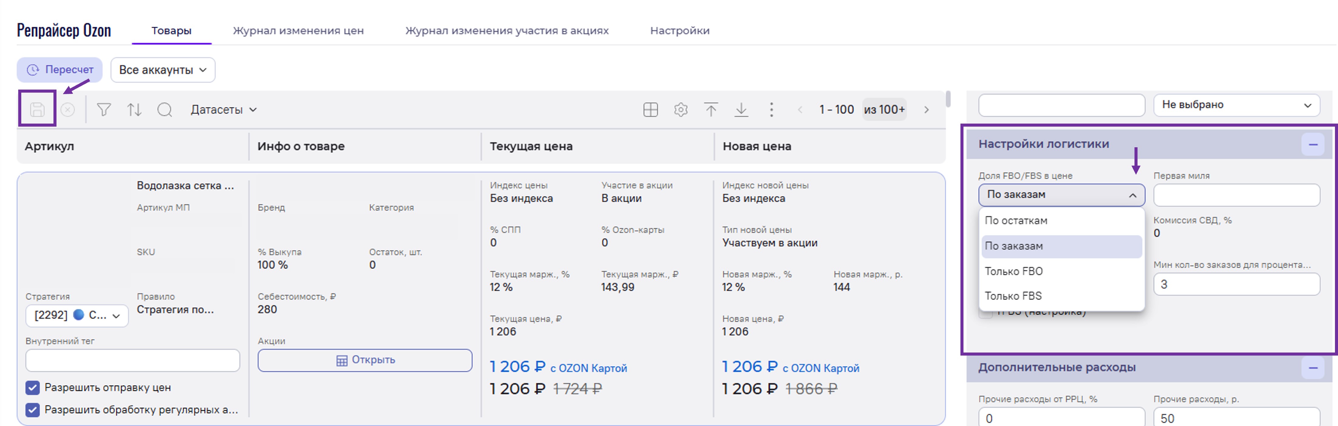Open the 'Датасеты' dropdown
The width and height of the screenshot is (1338, 426).
tap(223, 110)
